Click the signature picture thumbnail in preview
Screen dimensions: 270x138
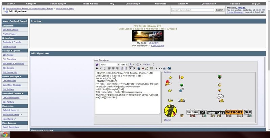tap(148, 36)
